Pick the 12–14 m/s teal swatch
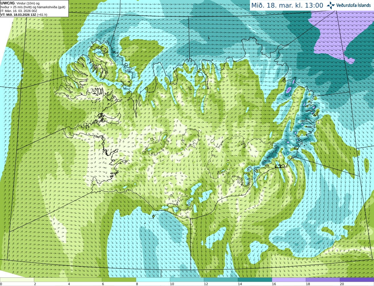Image resolution: width=374 pixels, height=286 pixels. (221, 280)
